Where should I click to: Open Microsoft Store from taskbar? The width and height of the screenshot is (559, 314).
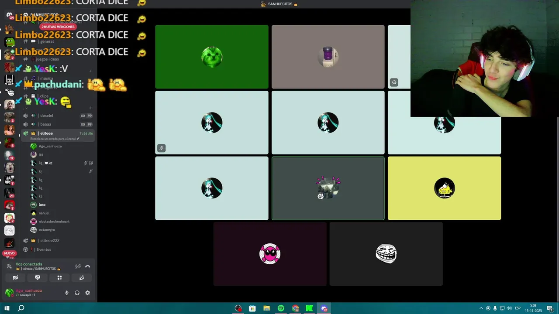click(x=252, y=308)
